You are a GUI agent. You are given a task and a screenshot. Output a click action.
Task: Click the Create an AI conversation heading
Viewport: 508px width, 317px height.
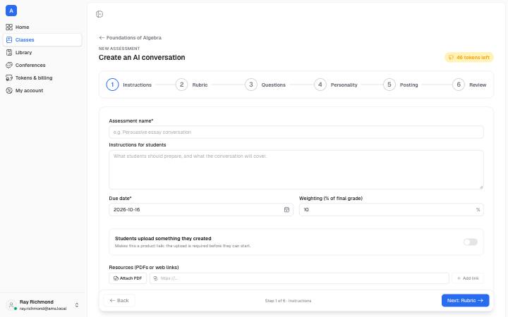142,58
